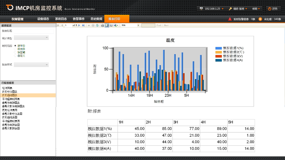Open the 告警事件 tab
The image size is (285, 160).
point(78,19)
